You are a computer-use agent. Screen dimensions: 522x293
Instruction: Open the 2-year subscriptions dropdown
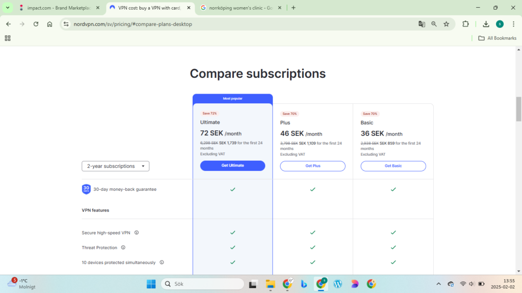[x=116, y=166]
